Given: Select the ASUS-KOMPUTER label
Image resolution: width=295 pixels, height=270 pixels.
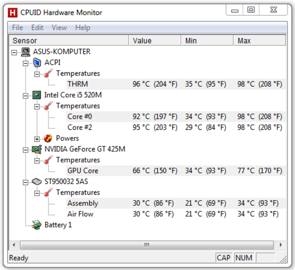Looking at the screenshot, I should click(x=62, y=52).
